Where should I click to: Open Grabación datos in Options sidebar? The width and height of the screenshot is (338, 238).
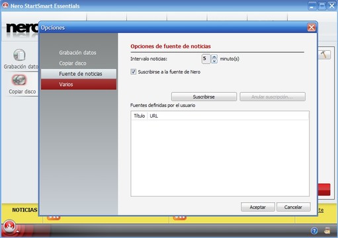click(77, 53)
